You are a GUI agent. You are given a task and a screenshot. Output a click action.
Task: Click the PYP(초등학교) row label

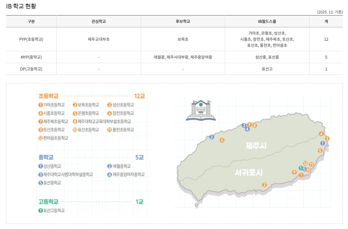click(31, 39)
